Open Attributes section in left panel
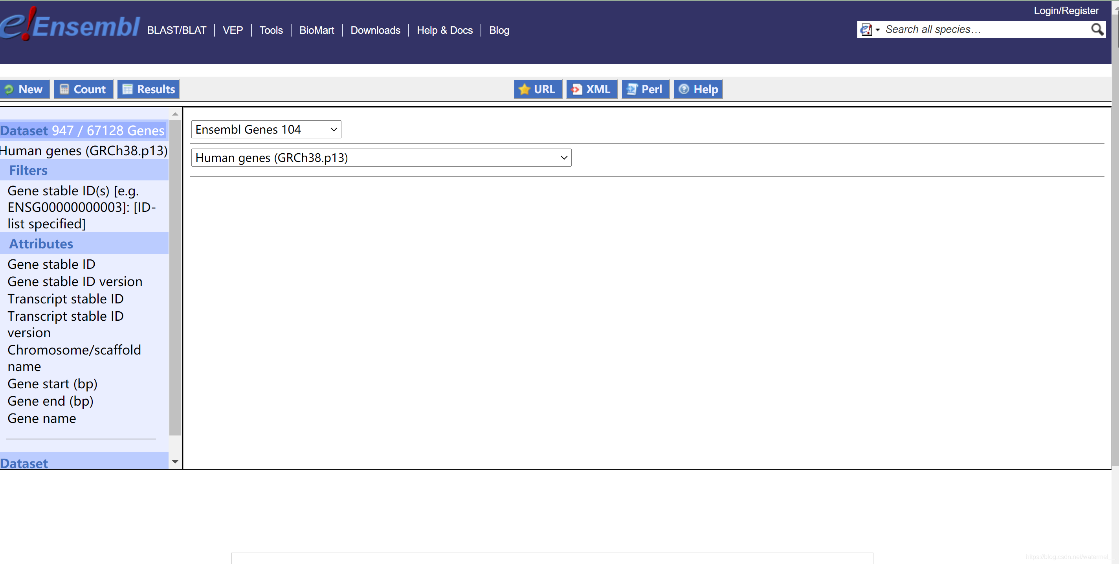 (41, 244)
